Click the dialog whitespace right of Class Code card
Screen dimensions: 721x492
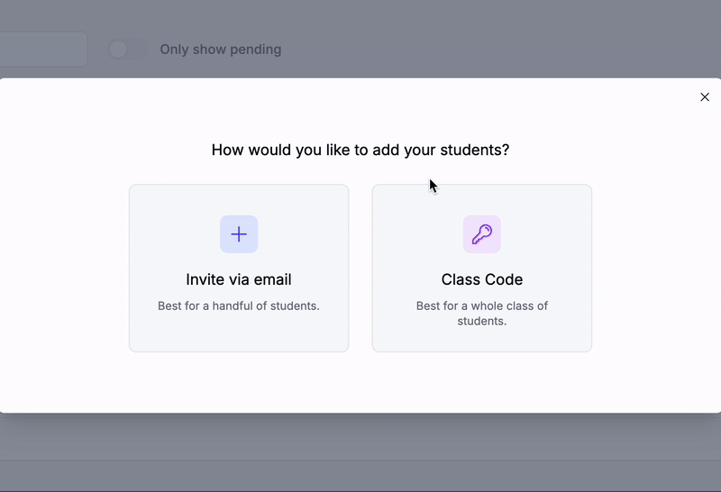click(656, 268)
